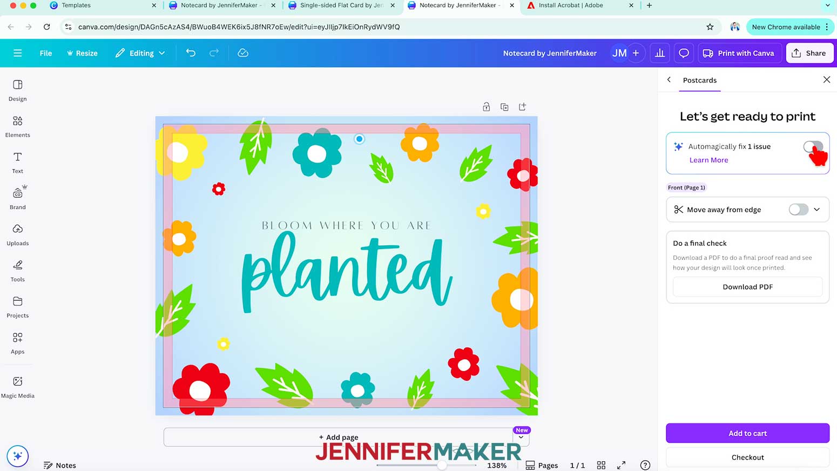Select BLOOM WHERE YOU ARE text
This screenshot has height=471, width=837.
click(346, 225)
